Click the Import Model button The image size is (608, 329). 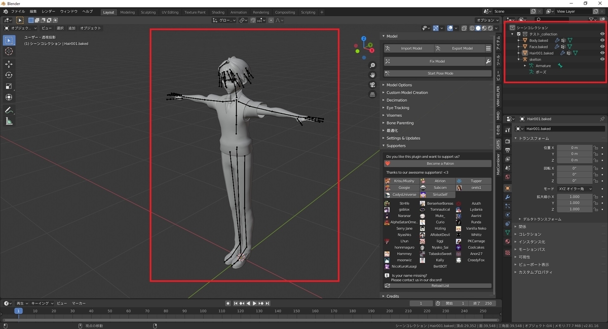(x=408, y=49)
